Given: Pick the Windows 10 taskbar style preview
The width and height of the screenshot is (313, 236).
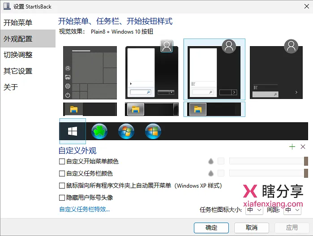Looking at the screenshot, I should [x=90, y=109].
